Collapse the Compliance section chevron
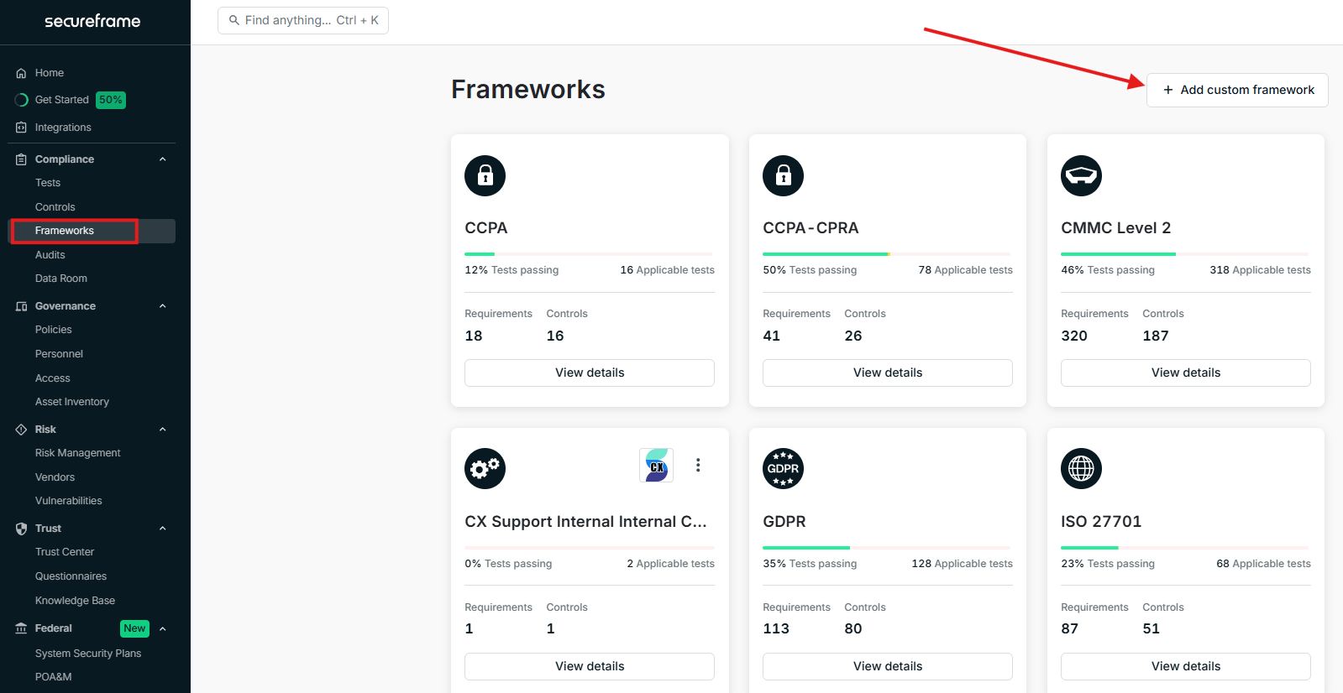This screenshot has height=693, width=1343. (163, 159)
